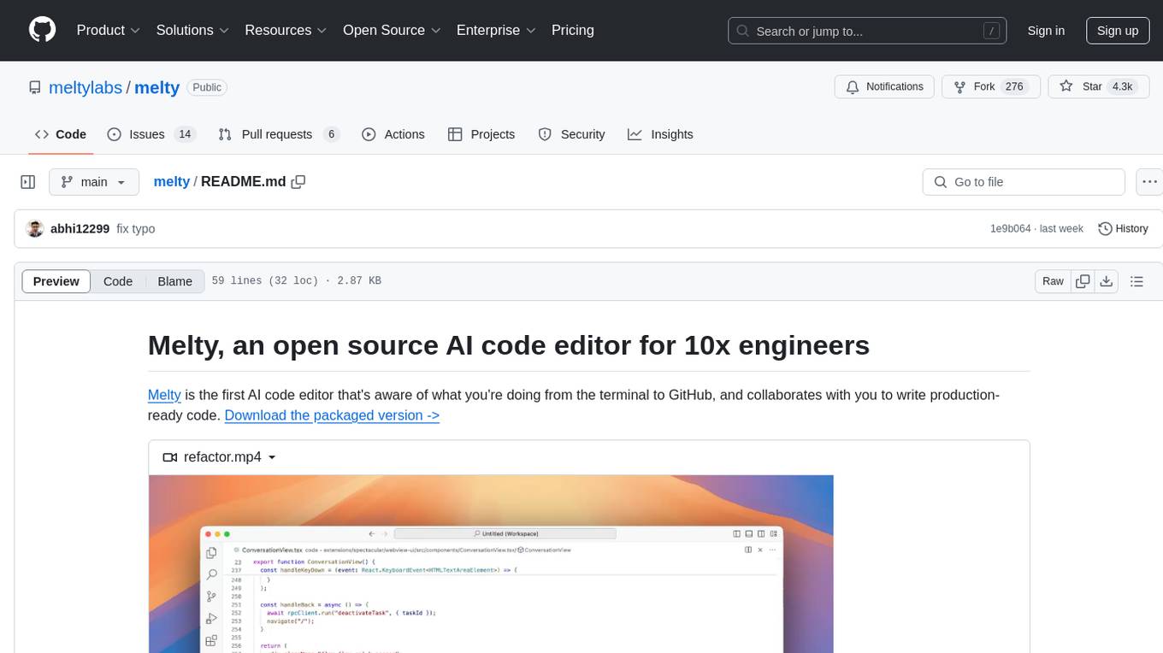
Task: Open the main branch dropdown
Action: tap(93, 182)
